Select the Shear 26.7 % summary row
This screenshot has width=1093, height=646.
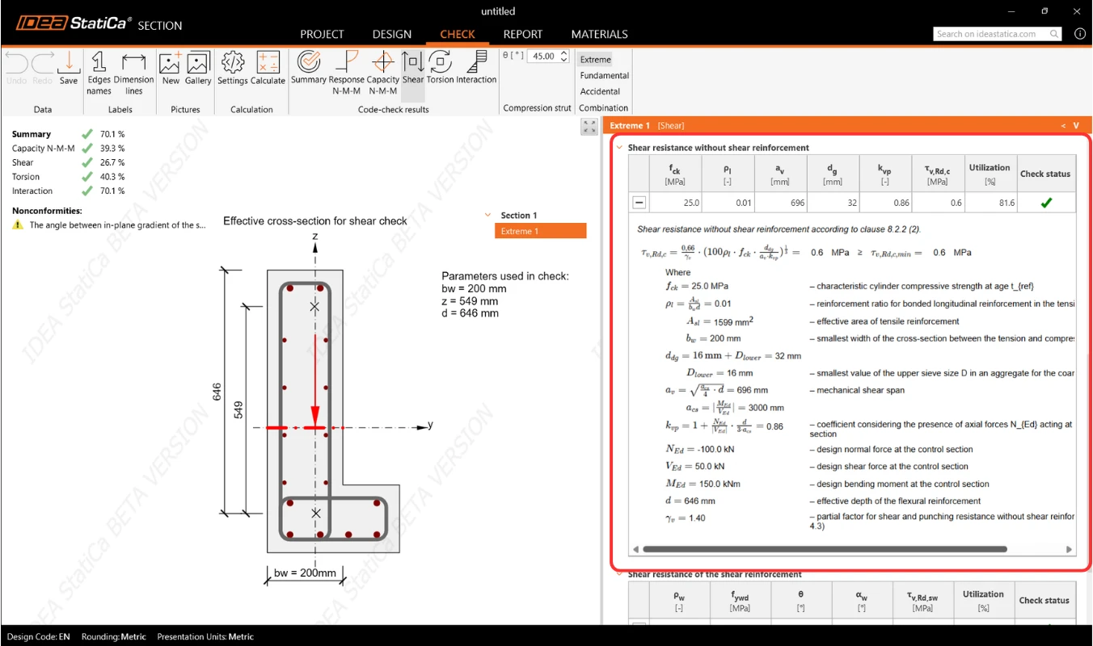(69, 162)
